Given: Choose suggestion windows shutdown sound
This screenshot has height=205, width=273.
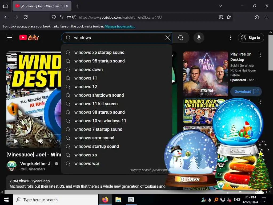Looking at the screenshot, I should point(117,95).
